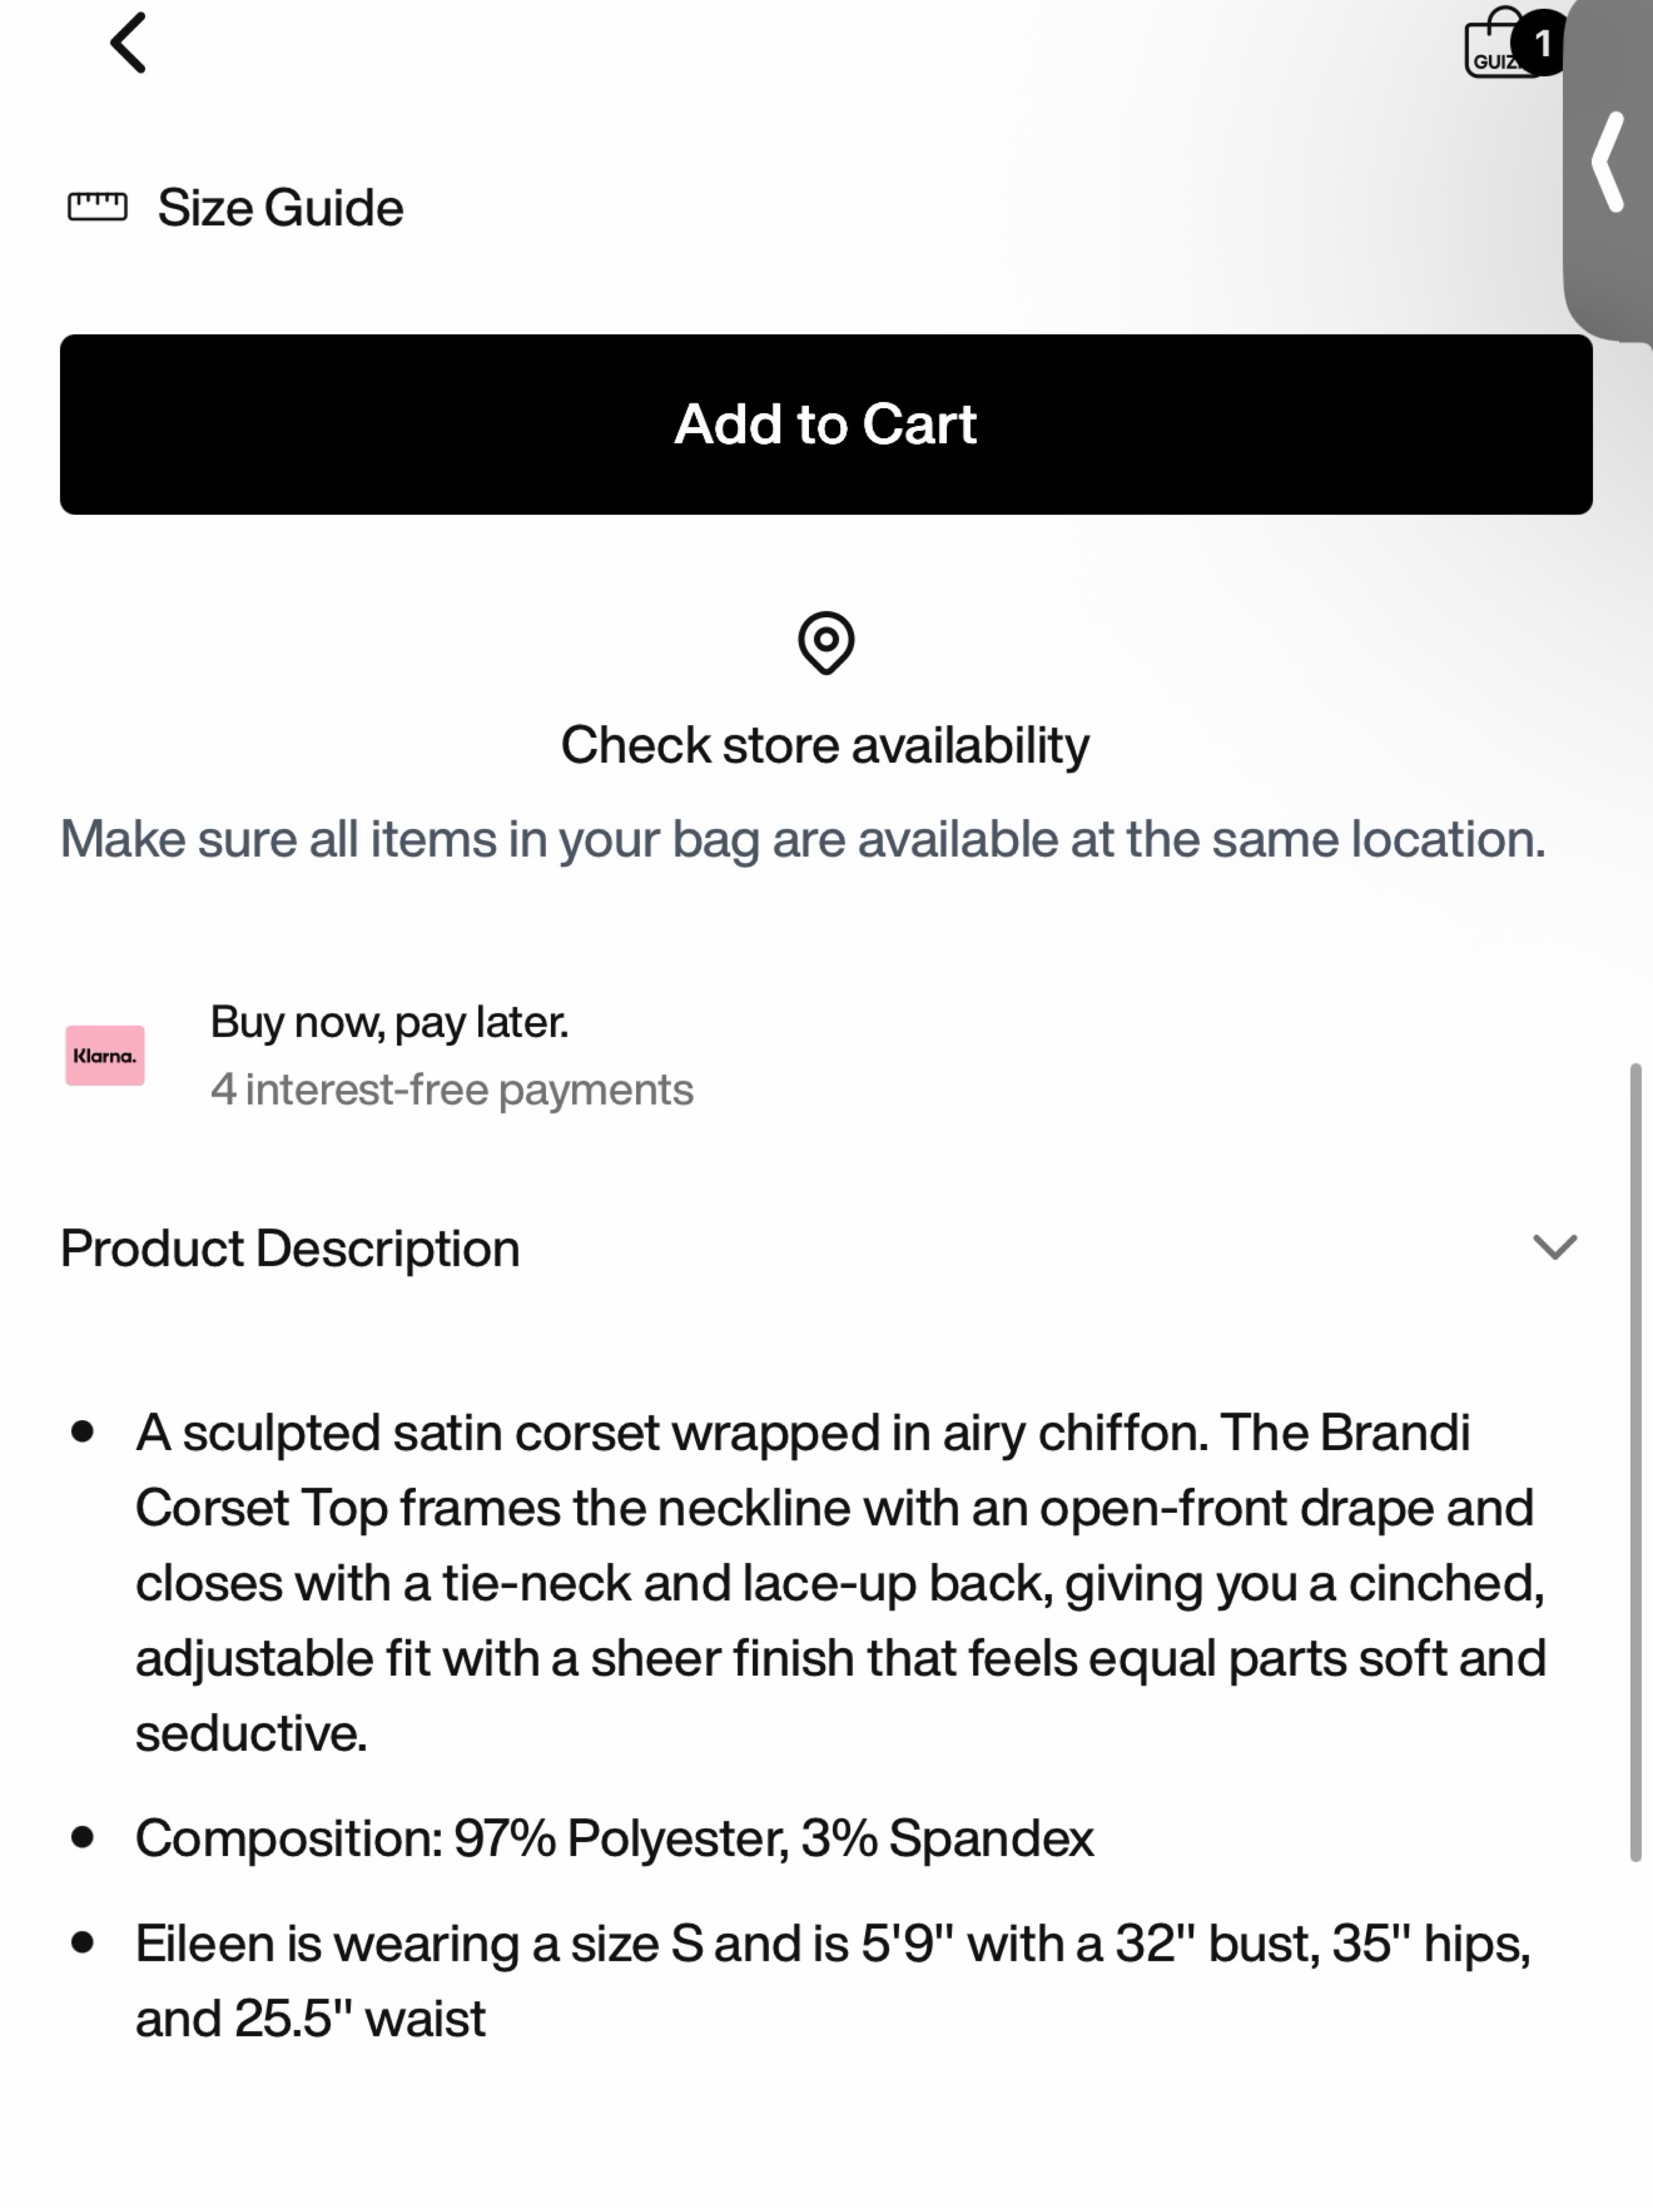The width and height of the screenshot is (1653, 2212).
Task: Click the pink Klarna logo
Action: [x=105, y=1055]
